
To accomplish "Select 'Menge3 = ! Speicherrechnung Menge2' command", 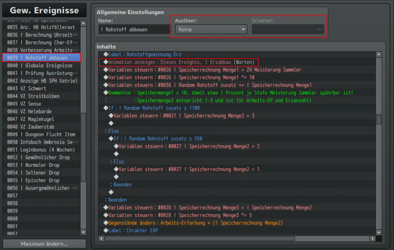I will click(x=237, y=208).
